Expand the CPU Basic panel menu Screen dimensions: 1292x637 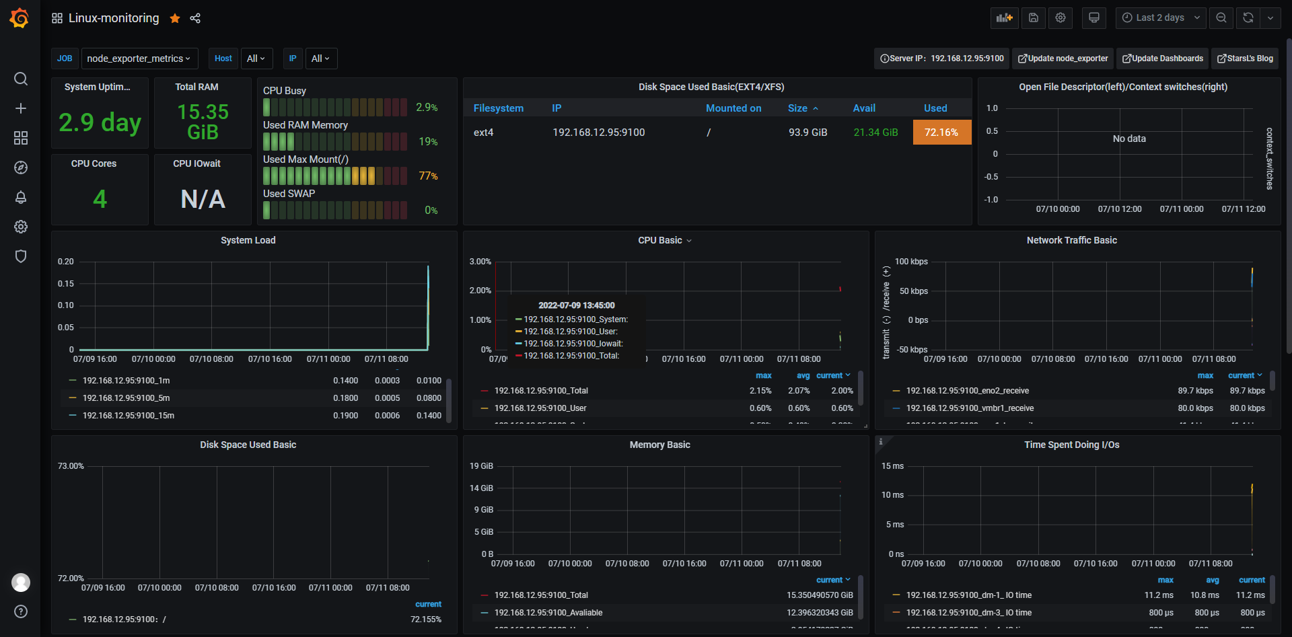690,240
